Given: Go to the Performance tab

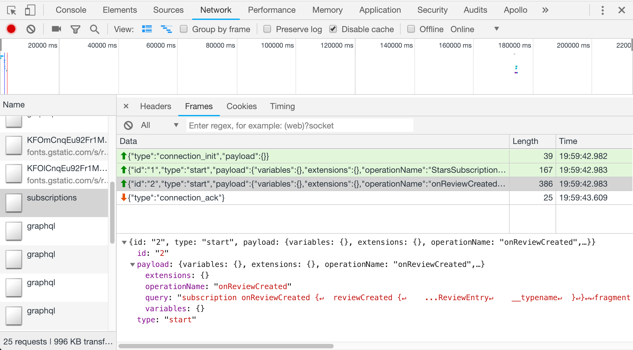Looking at the screenshot, I should pos(272,10).
